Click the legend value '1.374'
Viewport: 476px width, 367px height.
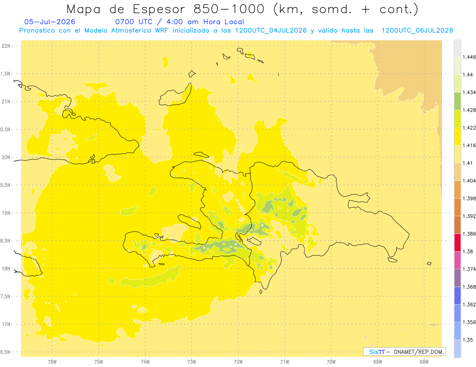pyautogui.click(x=469, y=269)
